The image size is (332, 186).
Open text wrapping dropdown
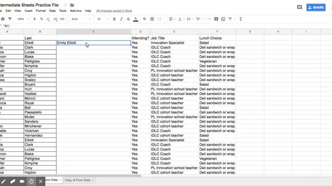(x=190, y=19)
